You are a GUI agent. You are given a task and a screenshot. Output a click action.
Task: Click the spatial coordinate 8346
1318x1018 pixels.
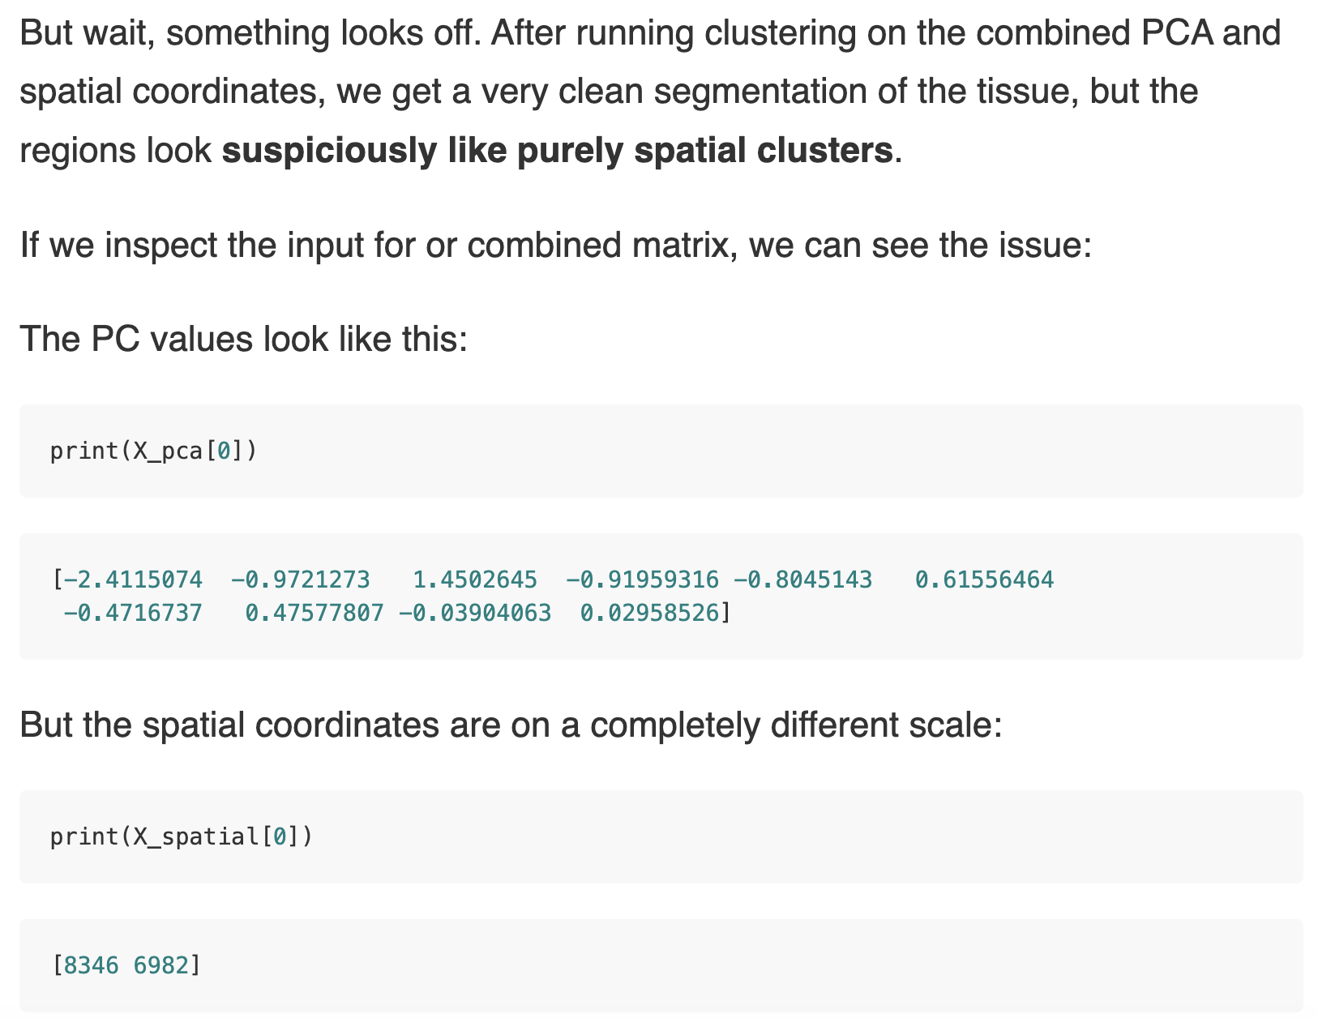tap(91, 965)
